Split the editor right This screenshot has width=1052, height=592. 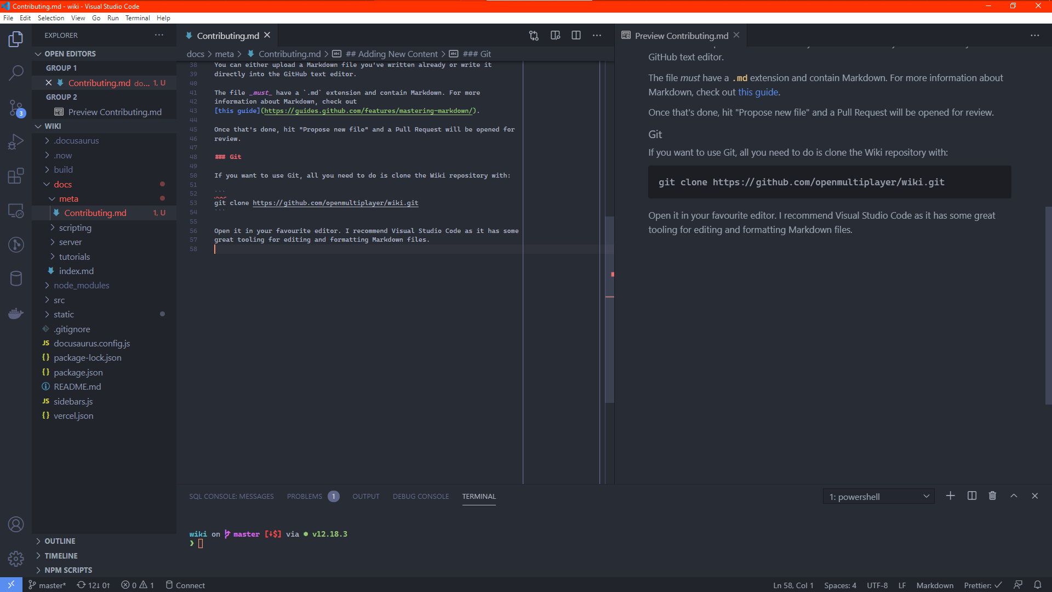tap(576, 36)
